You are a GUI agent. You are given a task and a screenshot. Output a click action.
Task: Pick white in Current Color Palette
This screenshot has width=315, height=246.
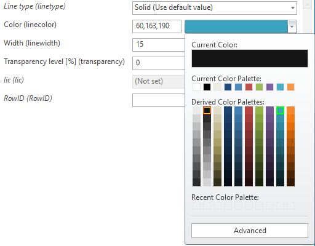click(x=196, y=87)
